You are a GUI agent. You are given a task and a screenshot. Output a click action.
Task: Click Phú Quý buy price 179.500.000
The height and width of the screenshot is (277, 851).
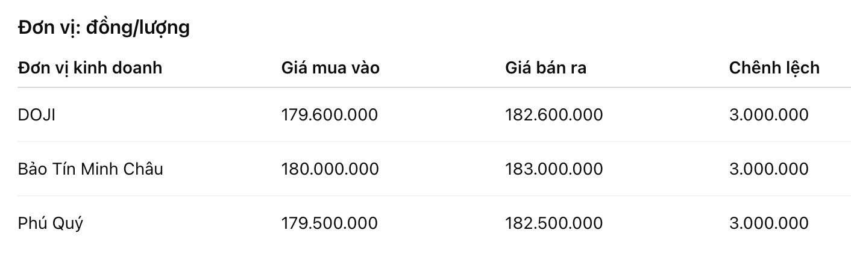[x=329, y=223]
